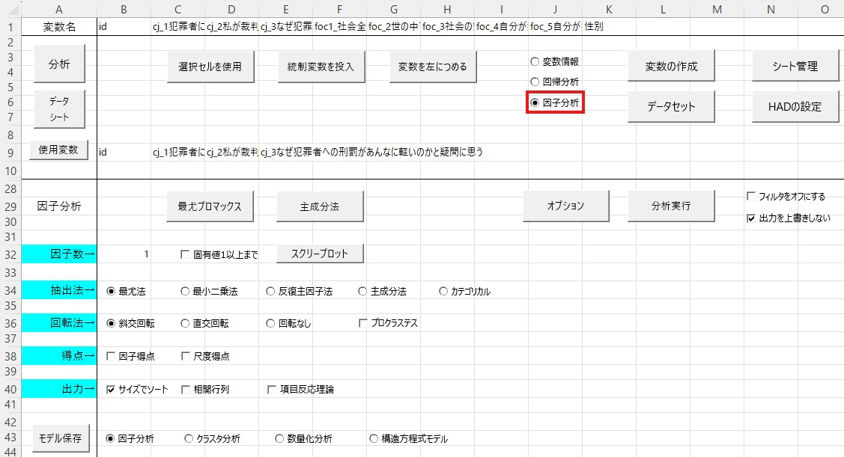Open the データシート button

pos(59,108)
